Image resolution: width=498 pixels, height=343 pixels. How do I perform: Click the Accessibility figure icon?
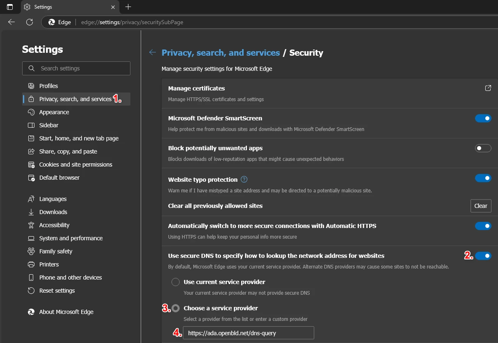[31, 225]
